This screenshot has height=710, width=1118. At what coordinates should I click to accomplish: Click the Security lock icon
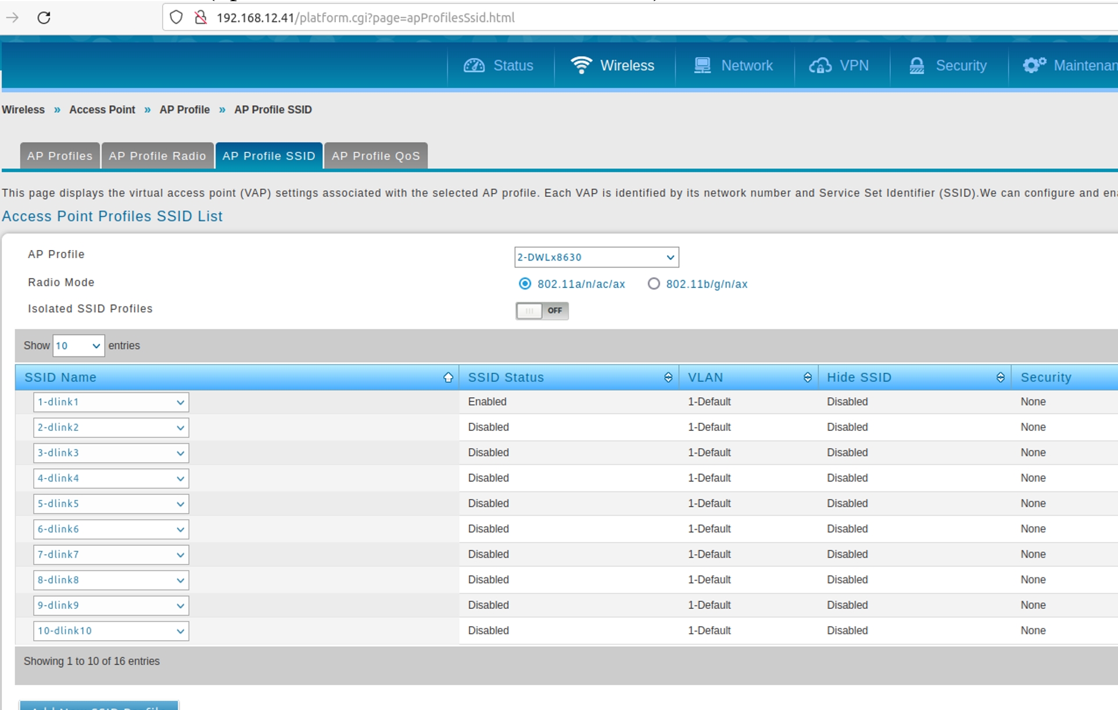pos(916,66)
